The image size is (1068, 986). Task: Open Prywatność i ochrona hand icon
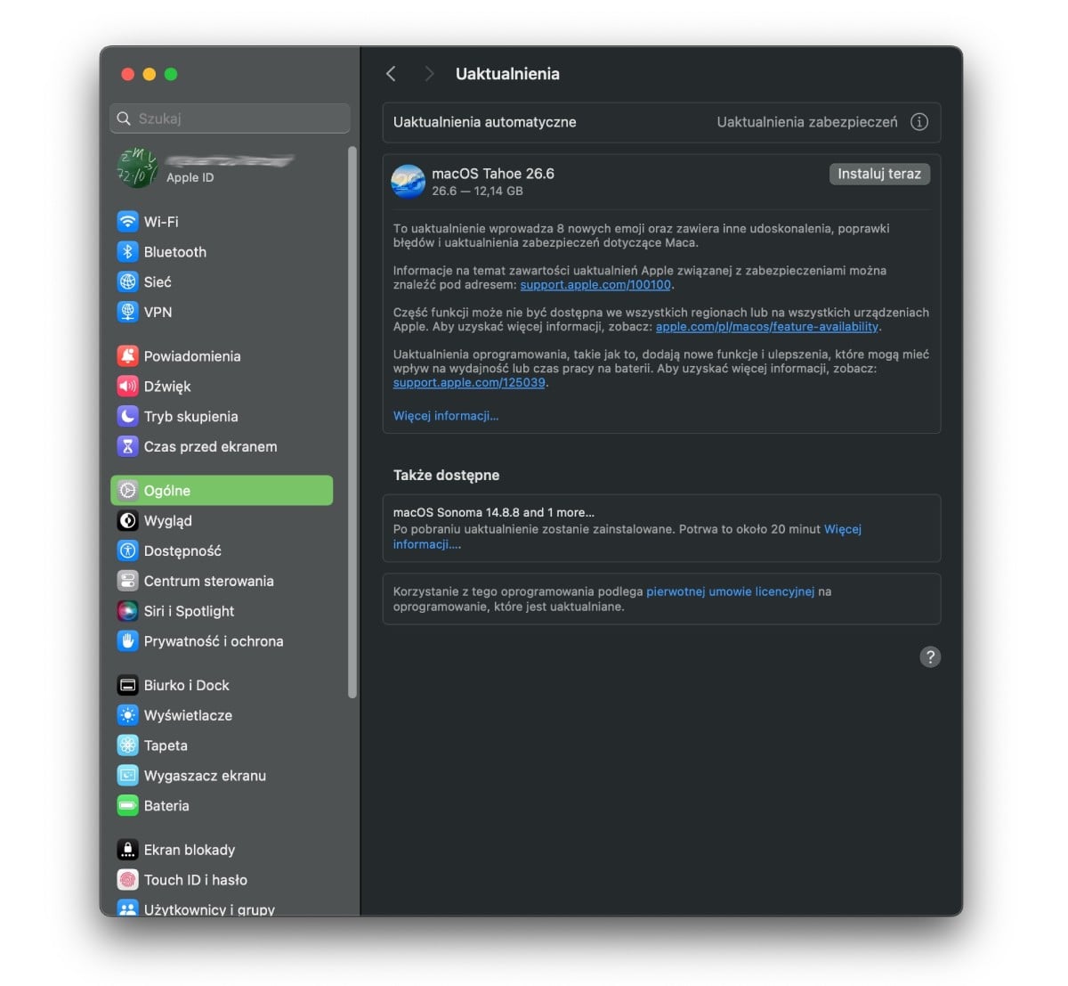click(x=127, y=641)
